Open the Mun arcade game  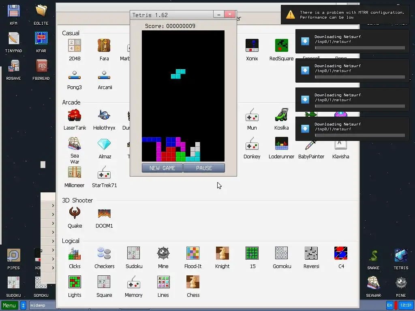coord(252,115)
